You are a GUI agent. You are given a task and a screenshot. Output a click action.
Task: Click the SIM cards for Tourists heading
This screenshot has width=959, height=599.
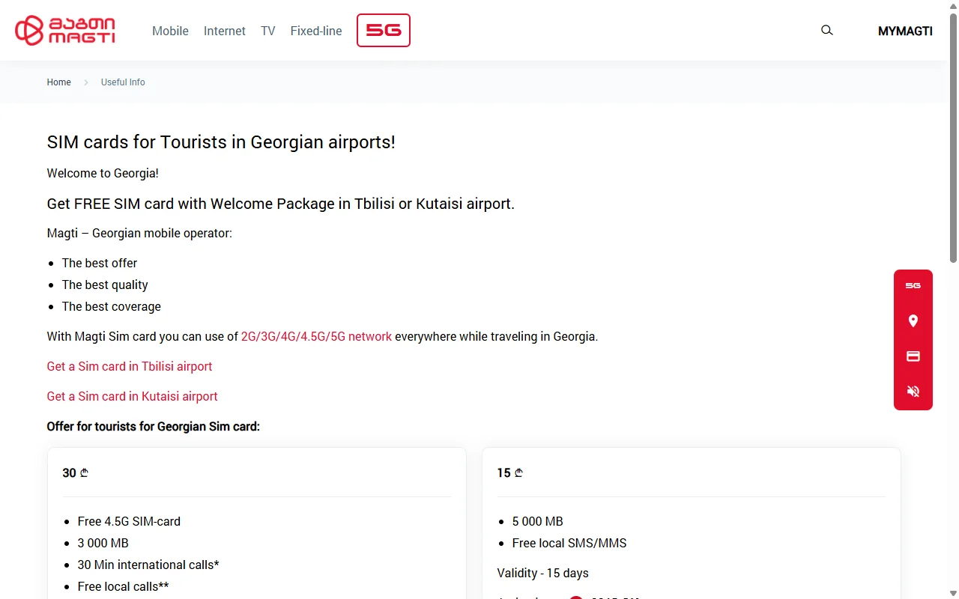tap(221, 142)
